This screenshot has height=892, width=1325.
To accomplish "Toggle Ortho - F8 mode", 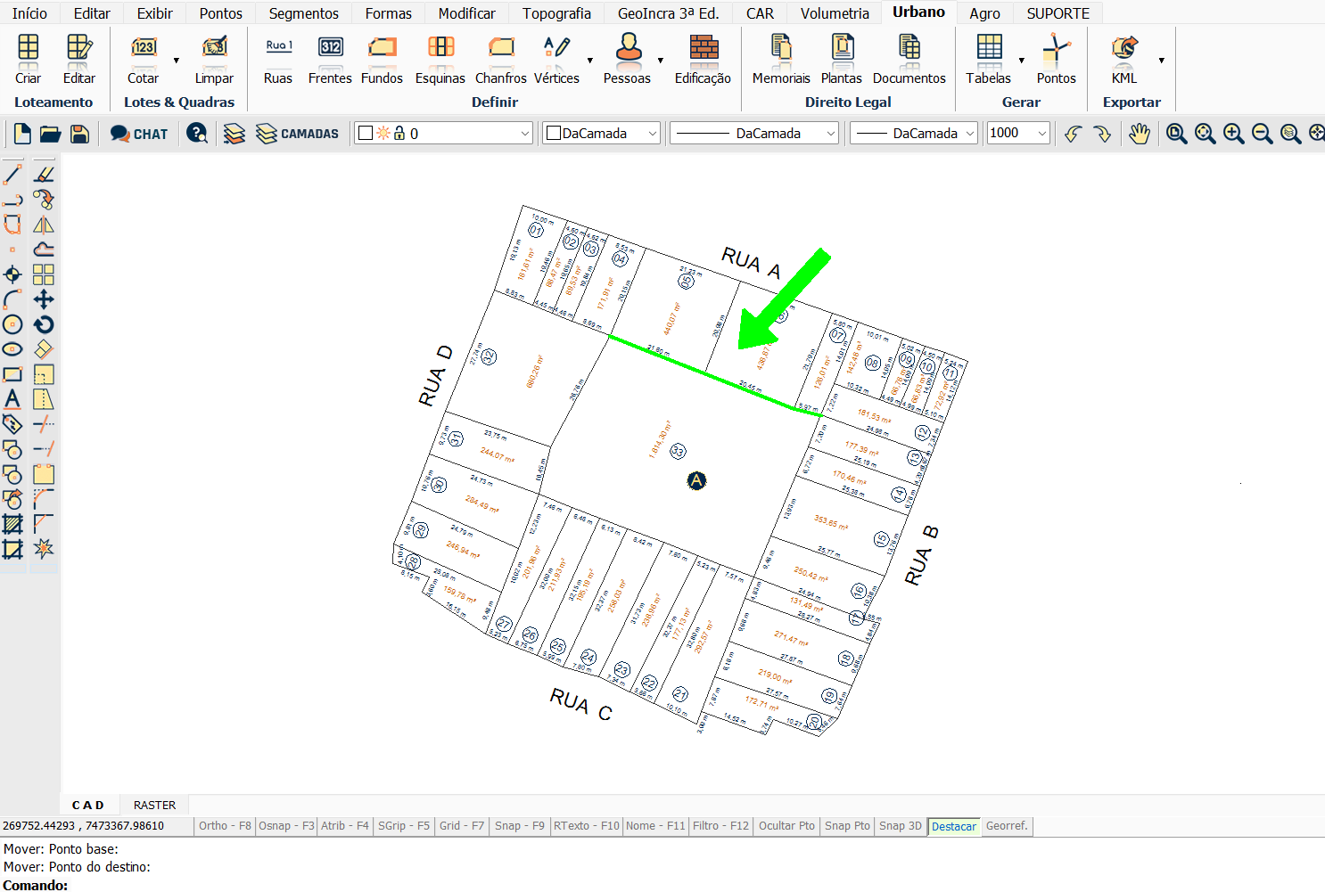I will point(225,826).
